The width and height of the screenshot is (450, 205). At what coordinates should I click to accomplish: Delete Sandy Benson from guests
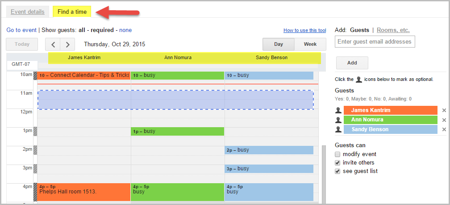coord(444,129)
